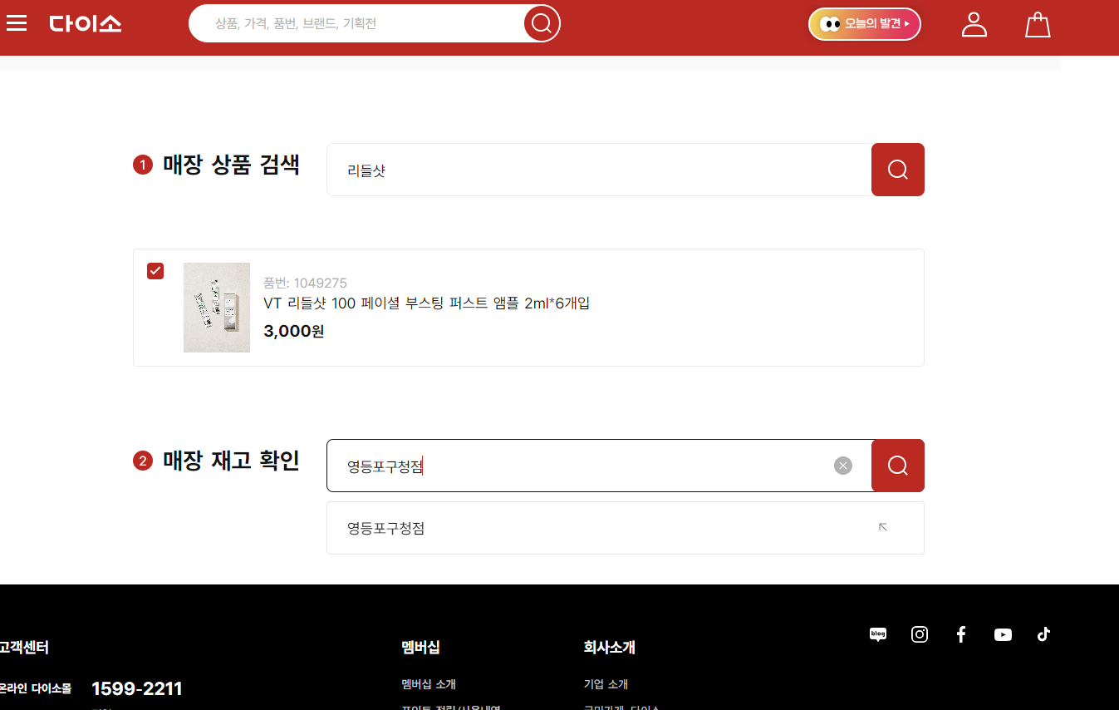Open the user account icon
The image size is (1119, 710).
[974, 24]
